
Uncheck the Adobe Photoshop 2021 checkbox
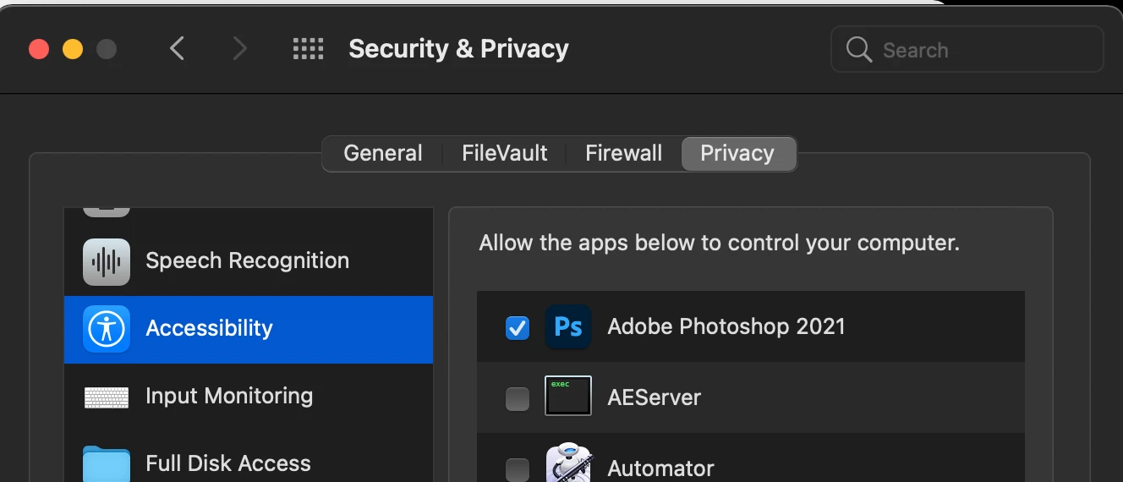point(518,328)
